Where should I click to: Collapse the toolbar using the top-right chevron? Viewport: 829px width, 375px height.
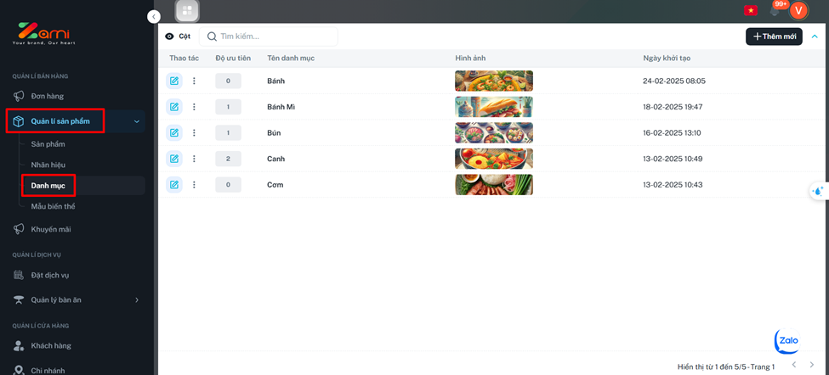coord(815,36)
